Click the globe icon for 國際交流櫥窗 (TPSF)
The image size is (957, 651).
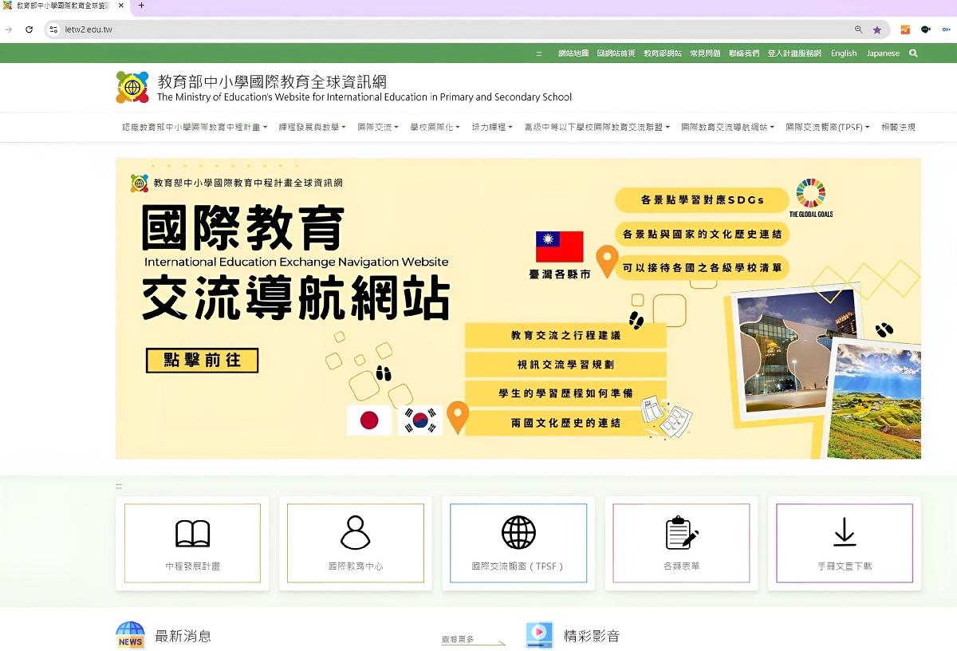(518, 533)
